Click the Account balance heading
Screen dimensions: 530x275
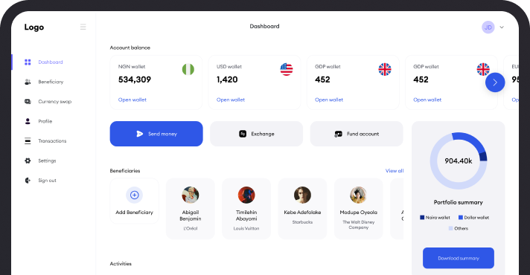[x=130, y=48]
